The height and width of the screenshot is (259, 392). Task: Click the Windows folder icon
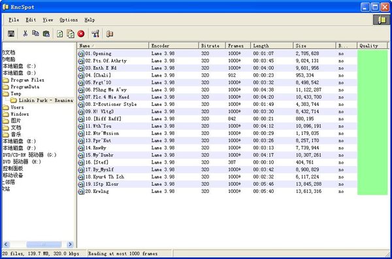[x=6, y=114]
